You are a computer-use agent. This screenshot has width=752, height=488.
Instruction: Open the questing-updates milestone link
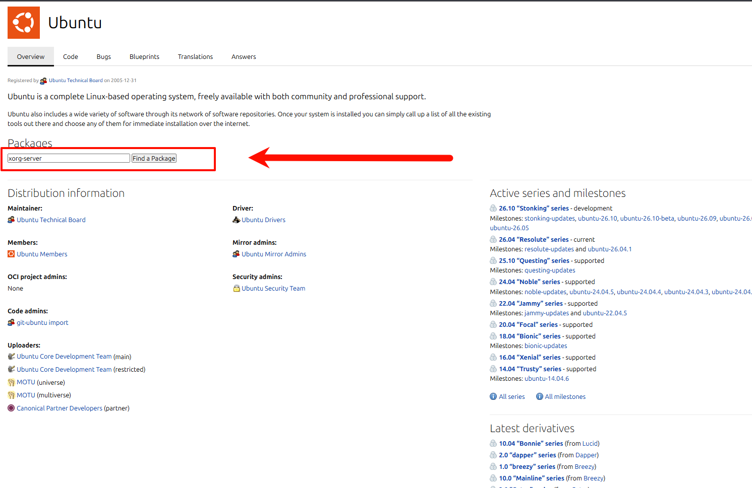[x=550, y=270]
